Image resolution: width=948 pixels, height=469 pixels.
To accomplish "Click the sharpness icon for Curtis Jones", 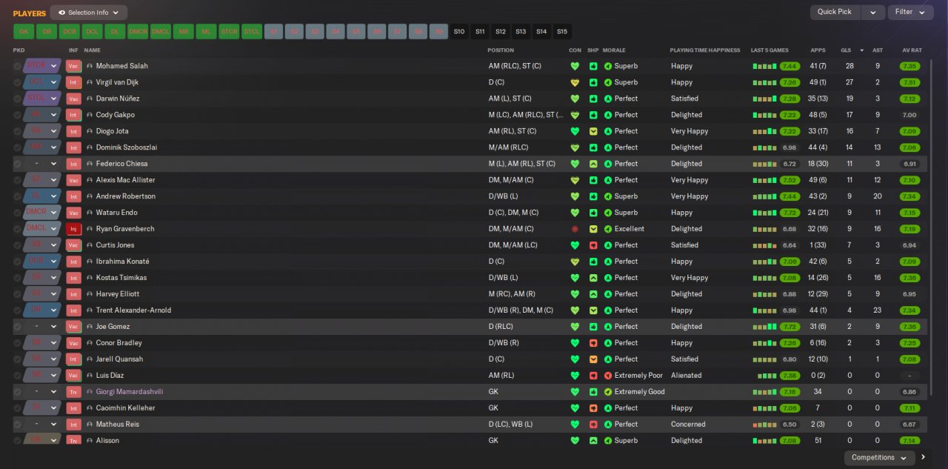I will pyautogui.click(x=593, y=245).
